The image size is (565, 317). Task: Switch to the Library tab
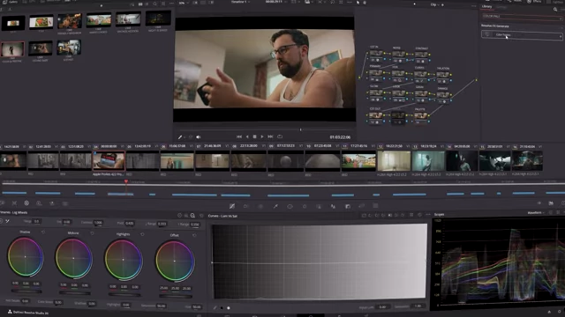tap(486, 6)
